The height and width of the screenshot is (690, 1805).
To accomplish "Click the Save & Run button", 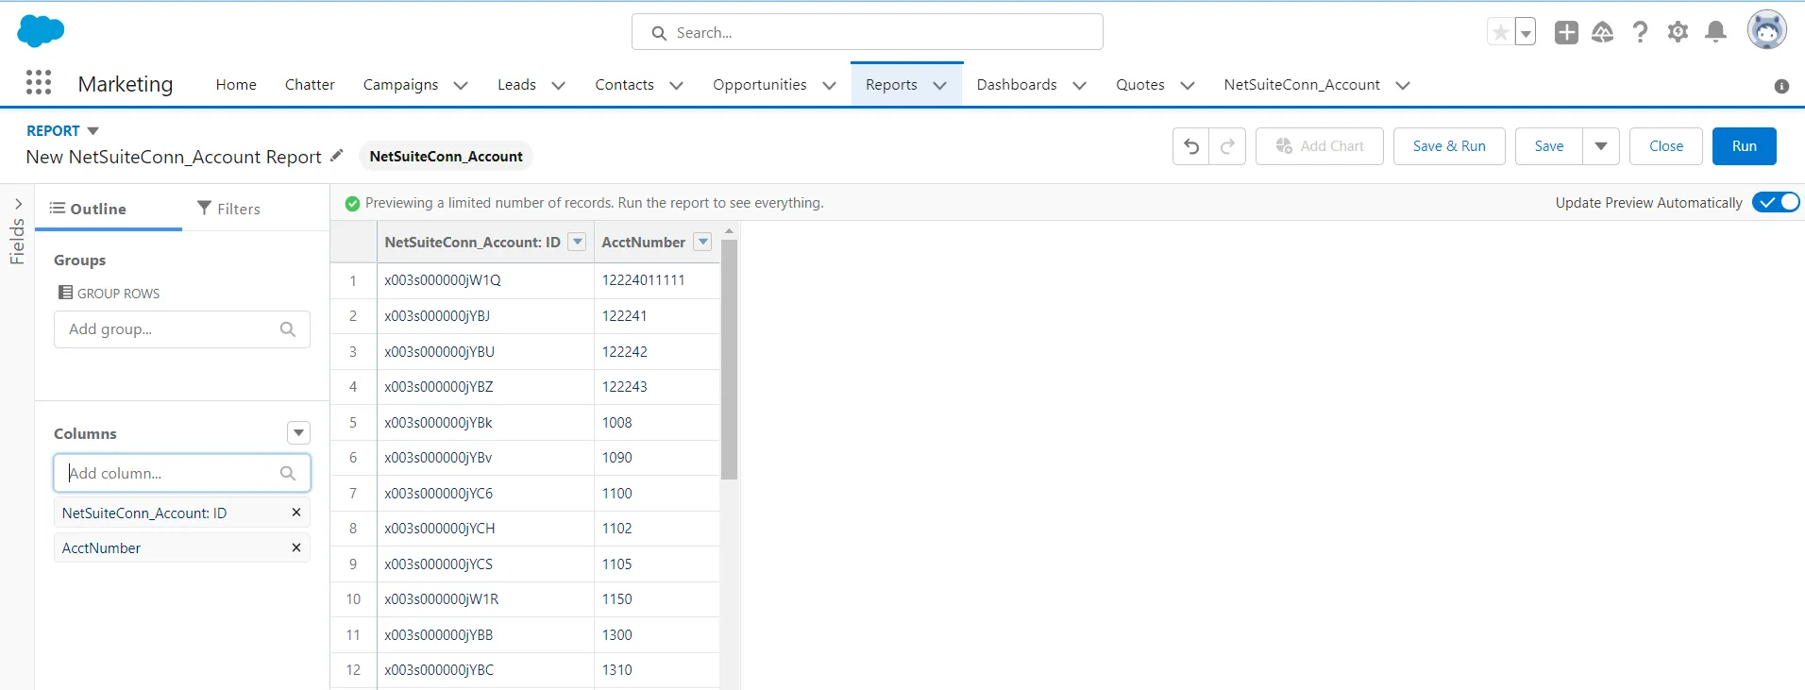I will pos(1448,146).
